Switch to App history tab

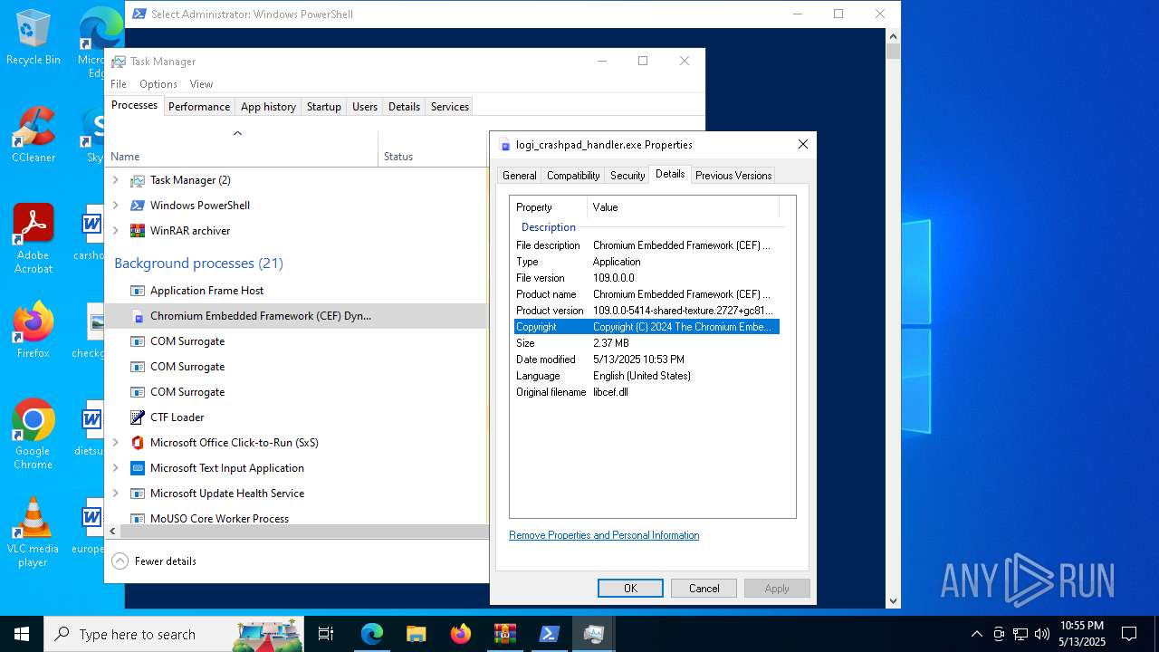[x=268, y=107]
